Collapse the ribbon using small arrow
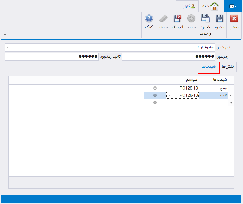The height and width of the screenshot is (204, 243). [5, 34]
